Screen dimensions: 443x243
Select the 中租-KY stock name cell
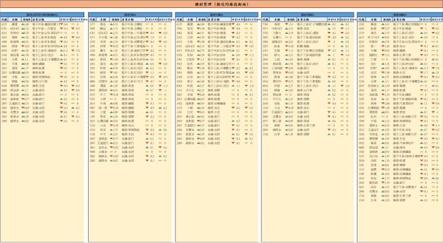click(x=277, y=28)
